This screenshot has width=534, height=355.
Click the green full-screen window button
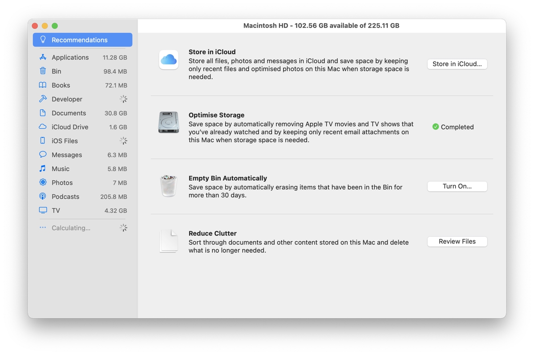point(55,26)
